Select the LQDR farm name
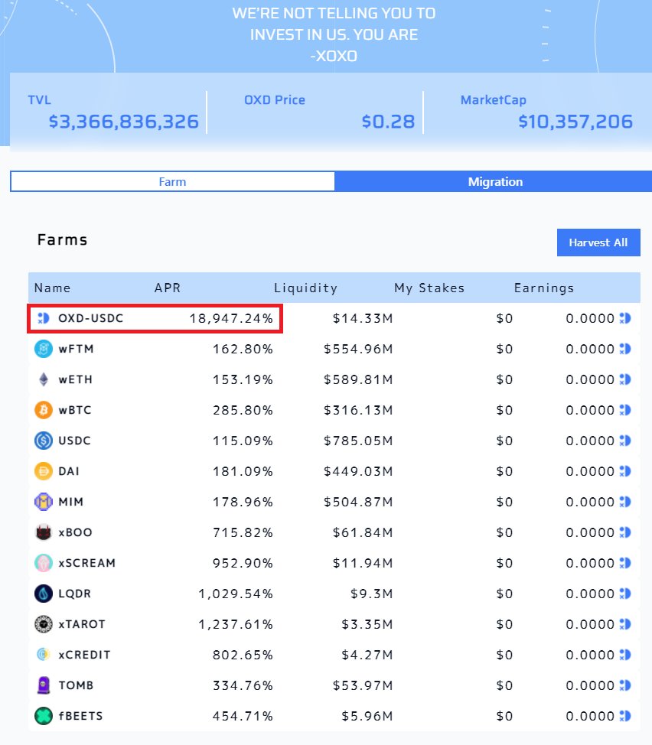The width and height of the screenshot is (652, 745). pyautogui.click(x=74, y=594)
